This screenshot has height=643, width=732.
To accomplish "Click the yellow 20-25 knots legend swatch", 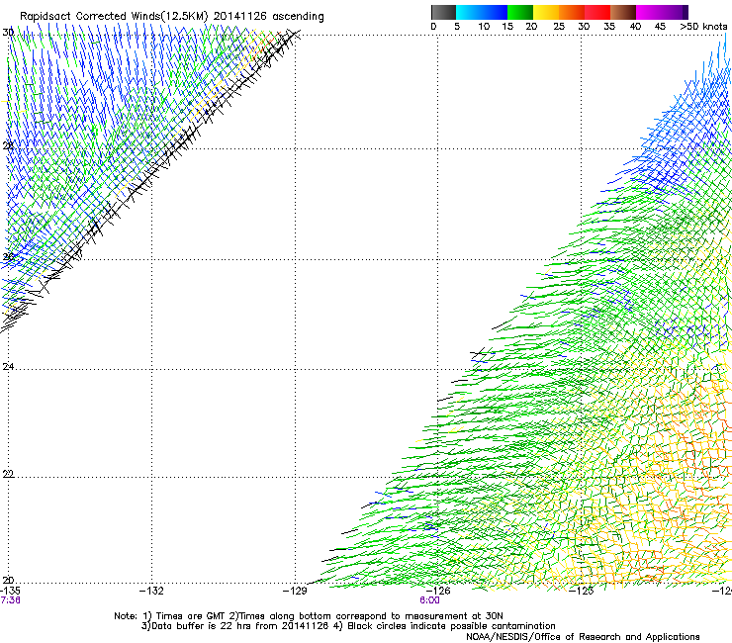I will pos(546,12).
